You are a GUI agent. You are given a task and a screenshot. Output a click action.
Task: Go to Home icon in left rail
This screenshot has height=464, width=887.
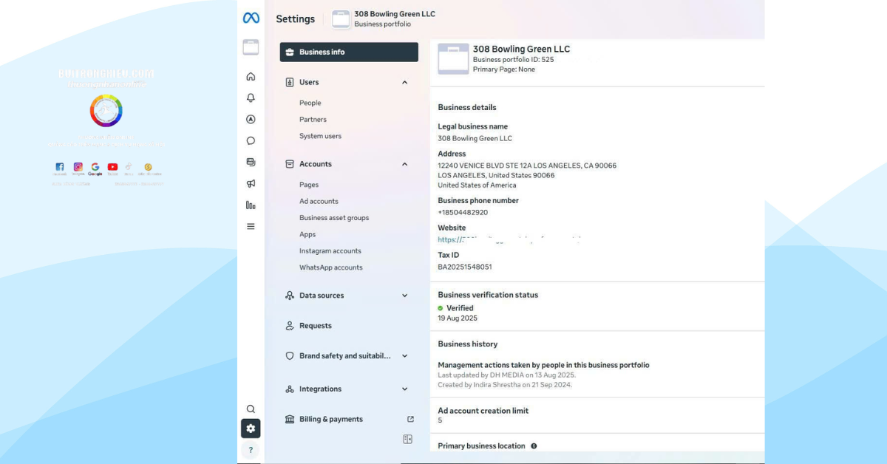coord(251,77)
